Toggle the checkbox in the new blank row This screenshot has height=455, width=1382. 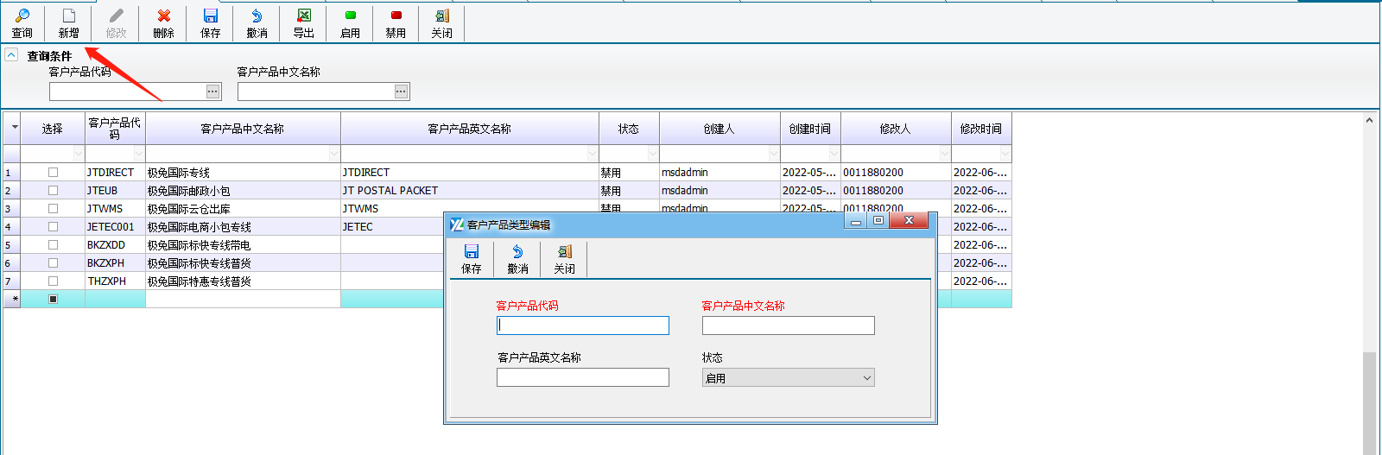[x=53, y=300]
